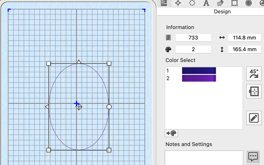Click the blue top-left hoop corner marker
The width and height of the screenshot is (264, 165).
9,10
